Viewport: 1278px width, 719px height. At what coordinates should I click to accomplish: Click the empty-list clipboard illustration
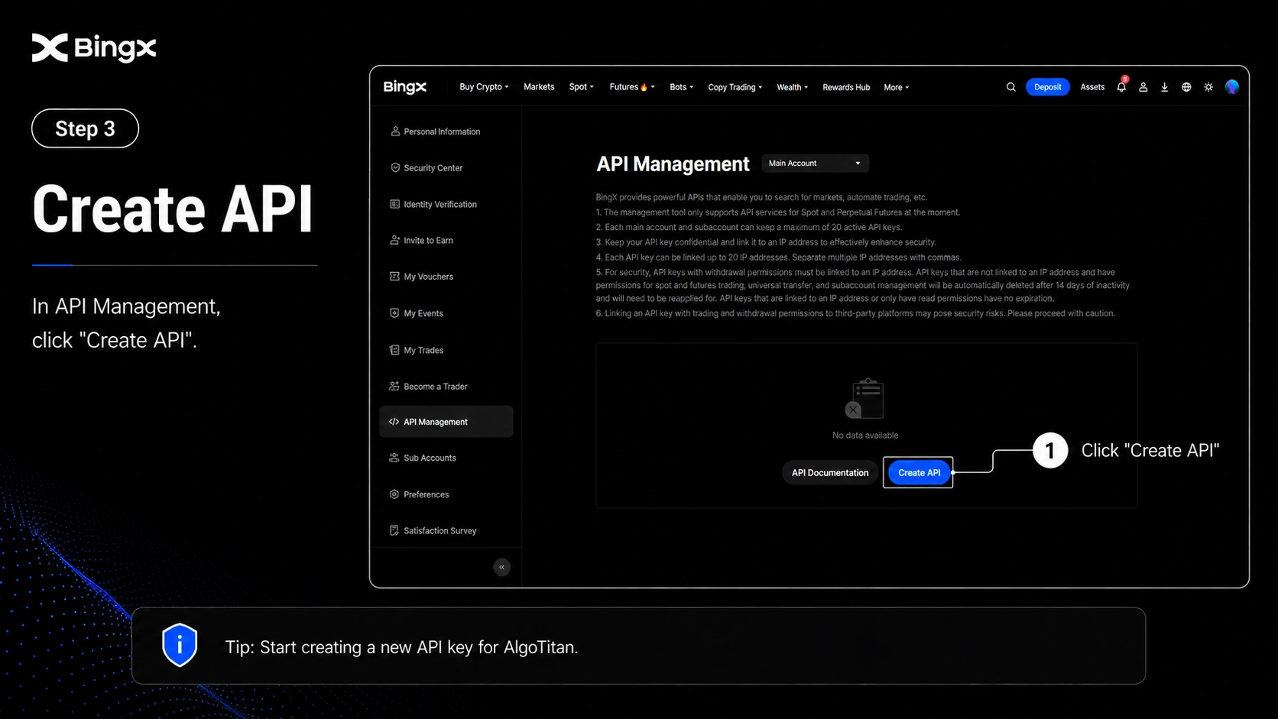tap(864, 399)
